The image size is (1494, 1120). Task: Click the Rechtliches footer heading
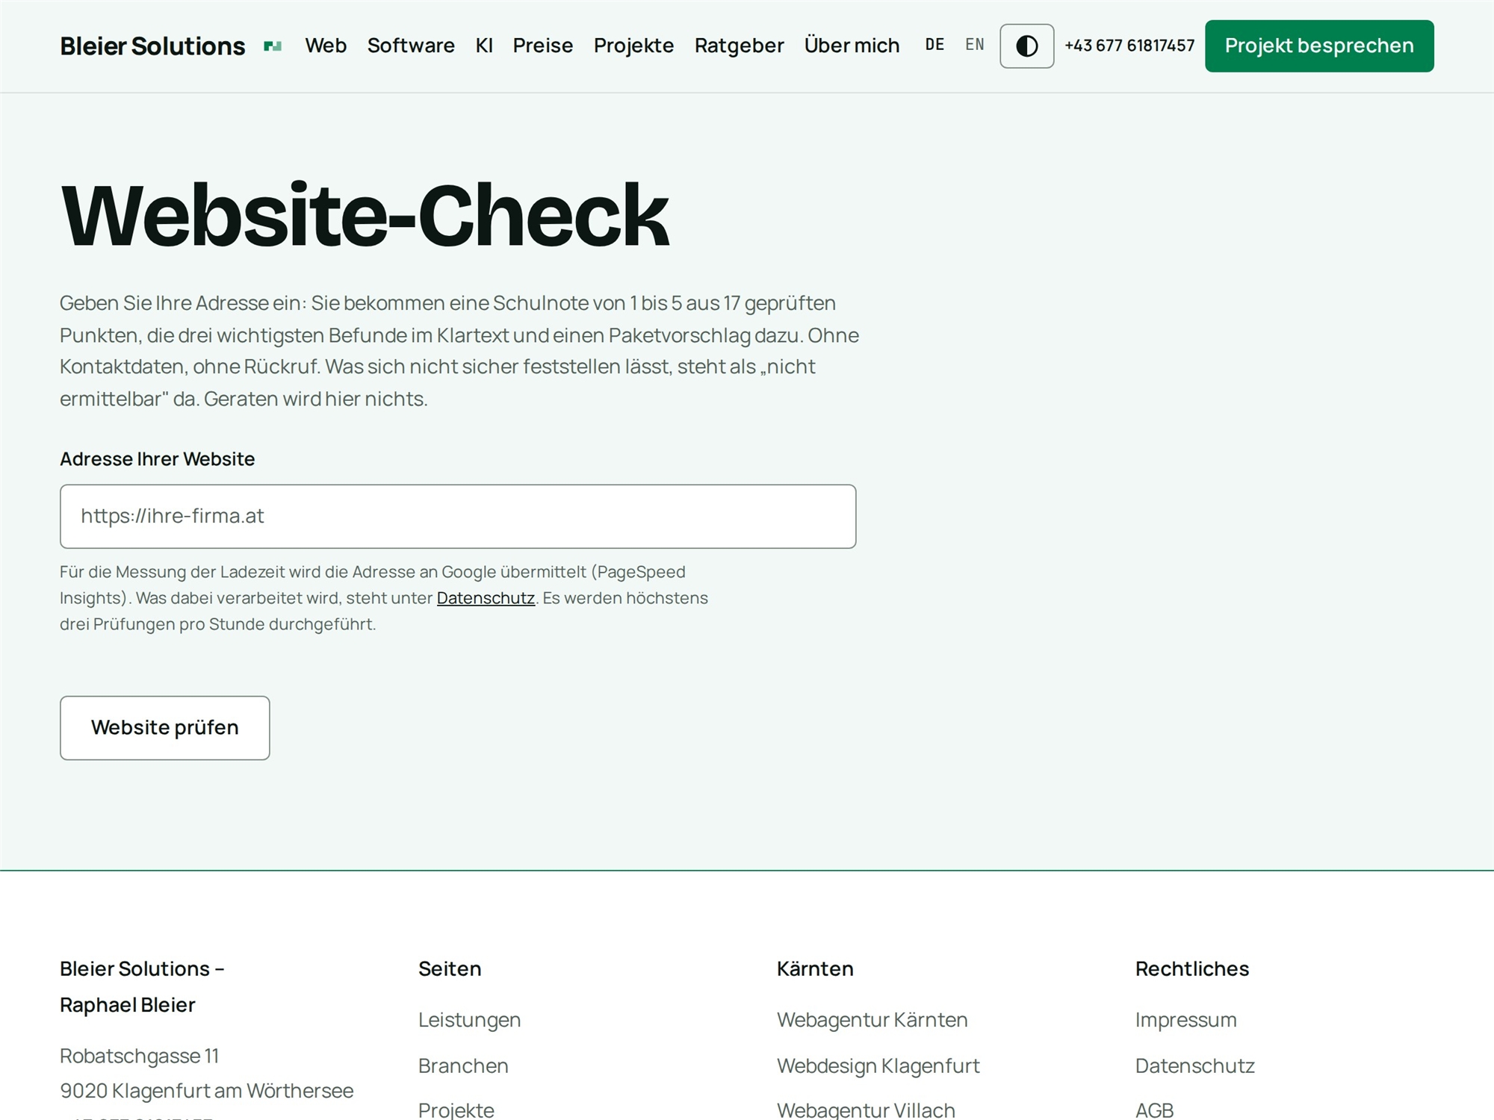coord(1192,968)
